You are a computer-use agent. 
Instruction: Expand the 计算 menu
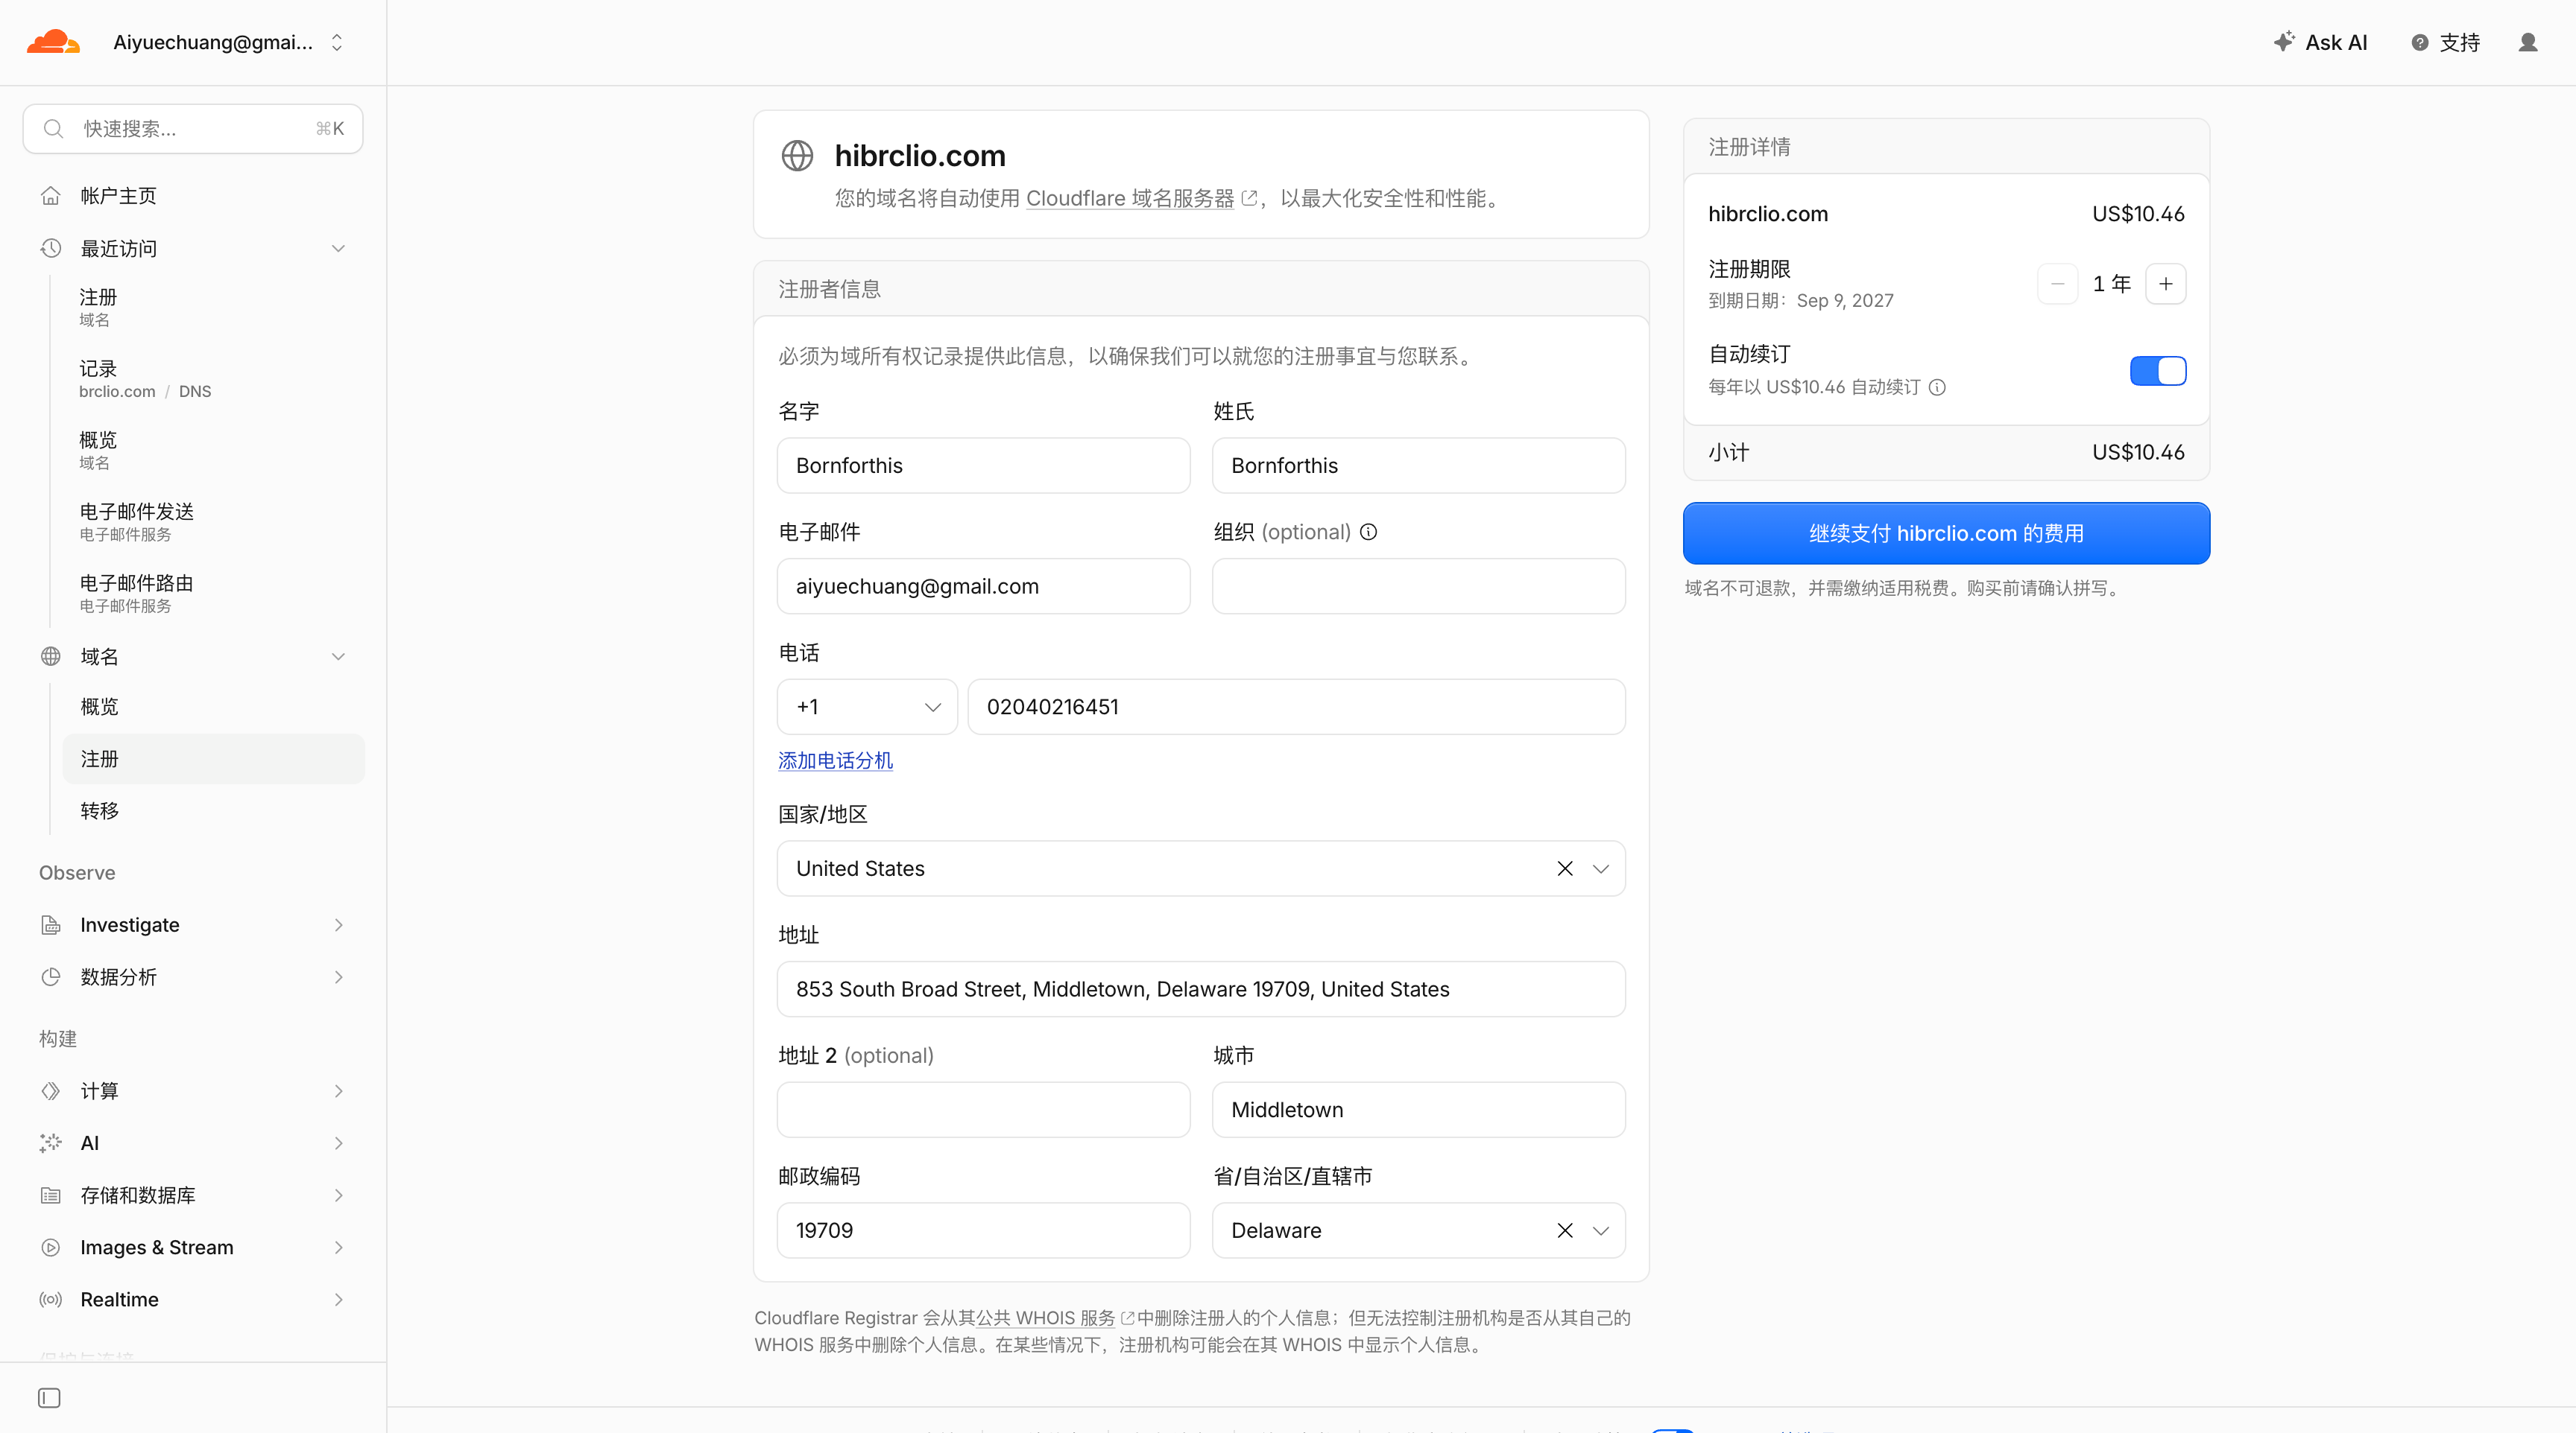click(x=193, y=1090)
